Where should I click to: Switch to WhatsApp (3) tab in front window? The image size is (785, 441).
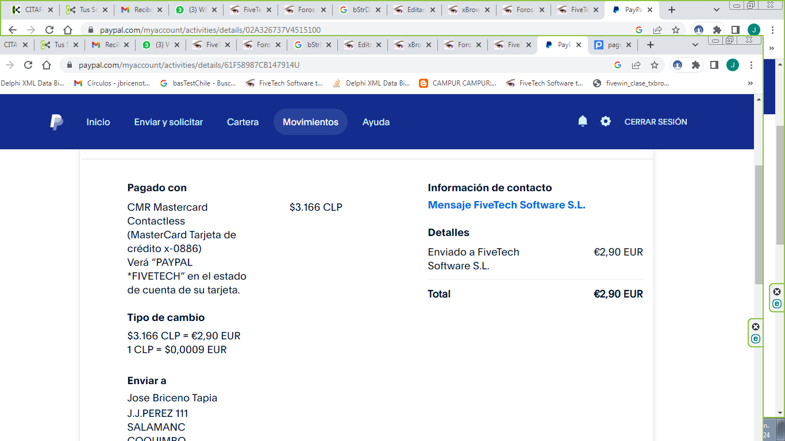point(161,45)
